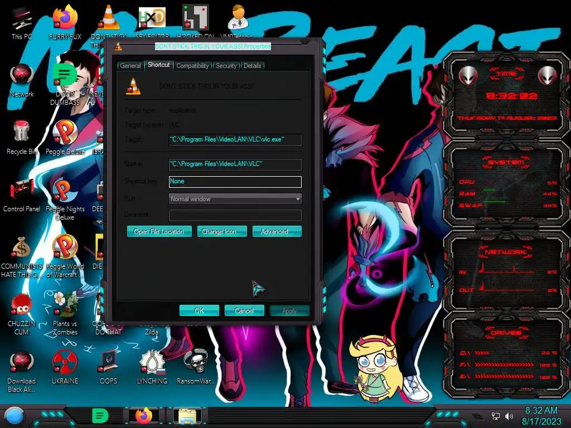Switch to the Compatibility tab

tap(192, 66)
